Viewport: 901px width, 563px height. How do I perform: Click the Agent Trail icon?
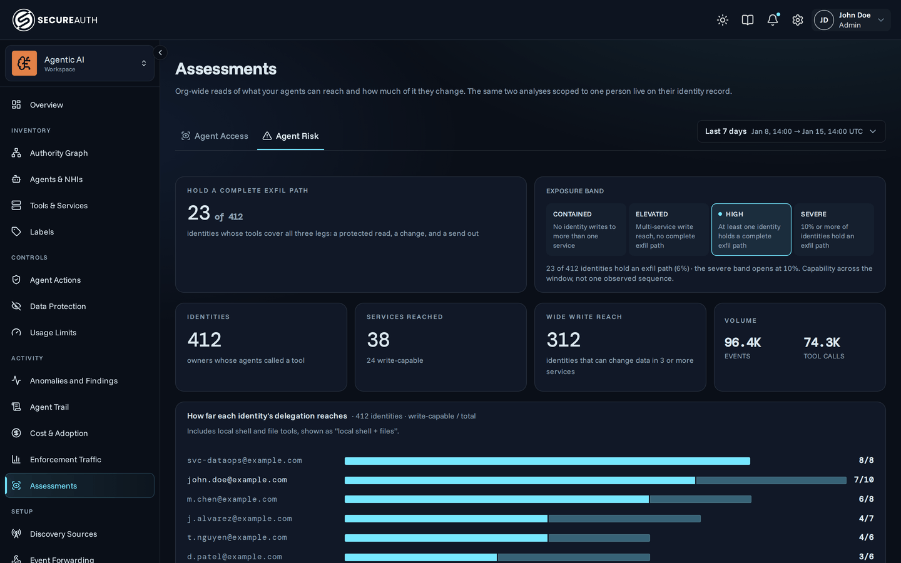[16, 407]
